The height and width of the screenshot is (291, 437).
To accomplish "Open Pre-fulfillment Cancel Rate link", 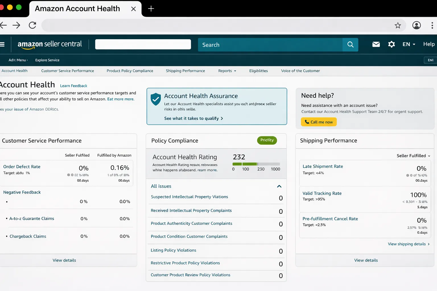I will (330, 219).
